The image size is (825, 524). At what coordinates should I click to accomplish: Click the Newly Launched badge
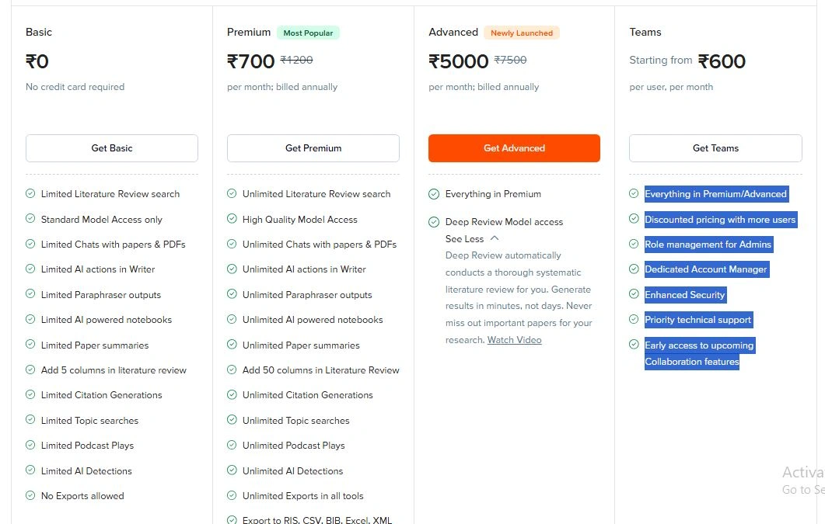522,33
